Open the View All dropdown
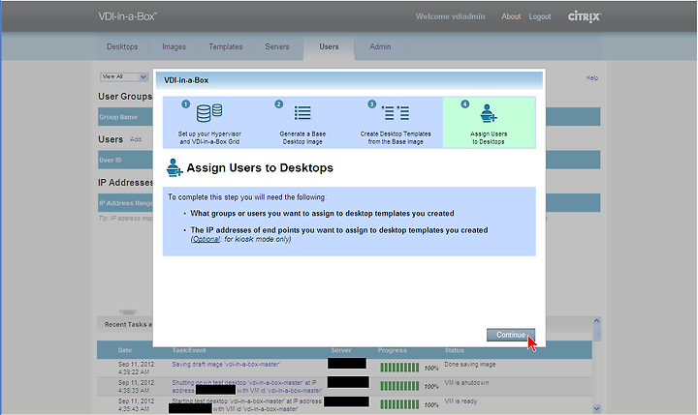The width and height of the screenshot is (698, 415). pos(124,76)
